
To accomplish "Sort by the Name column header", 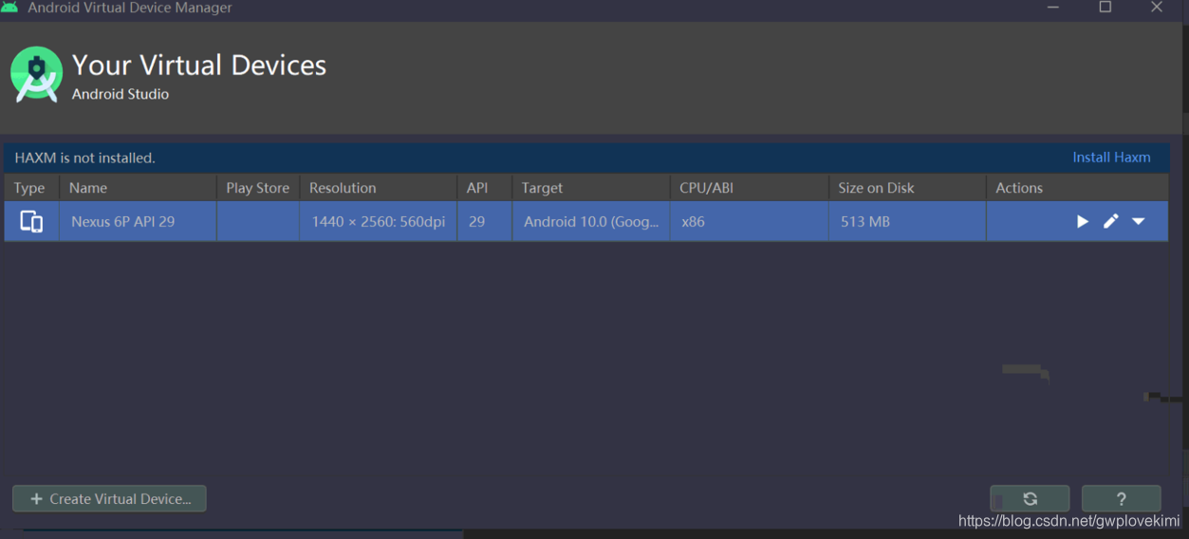I will (138, 188).
